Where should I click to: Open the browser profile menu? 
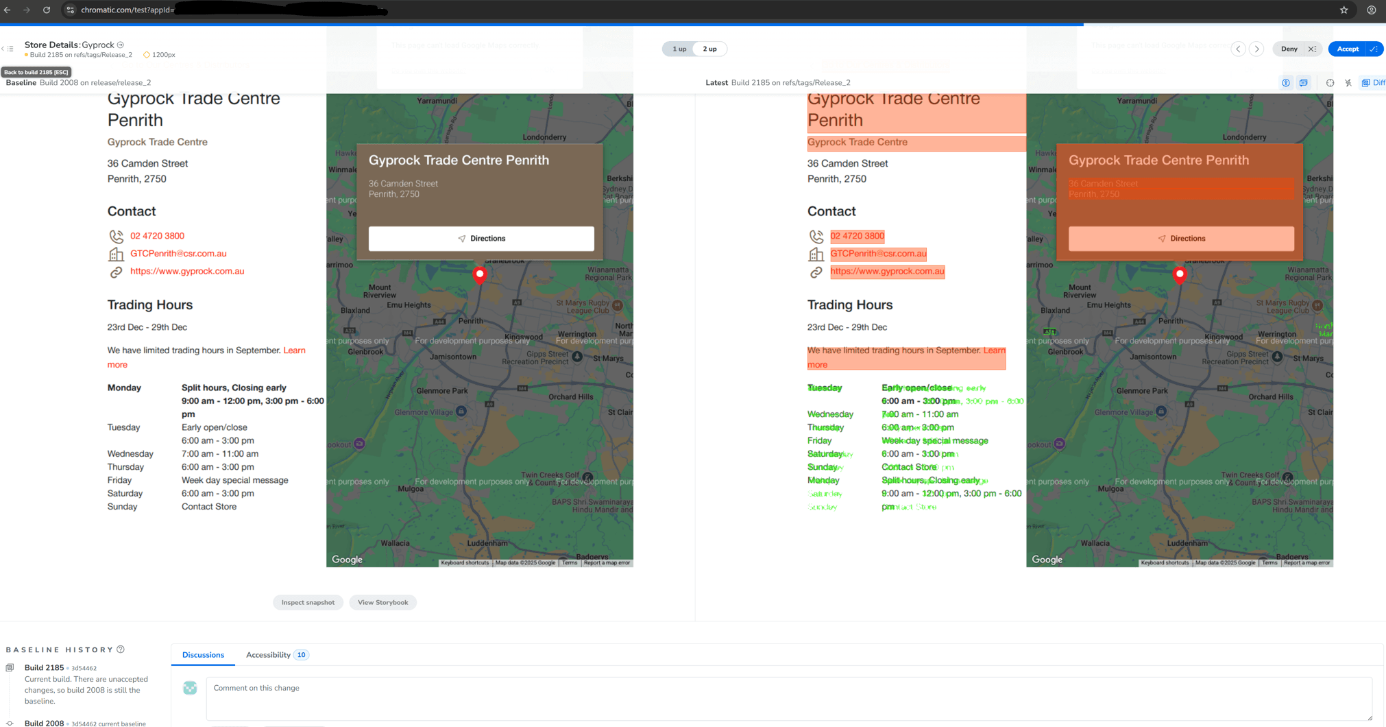[1370, 10]
